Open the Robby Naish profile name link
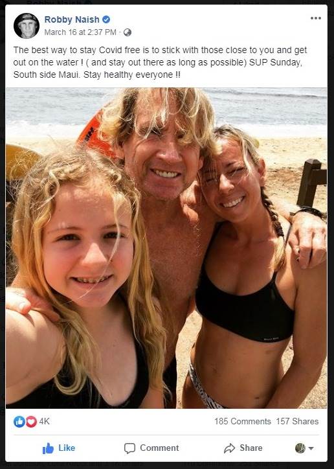This screenshot has height=469, width=334. tap(72, 19)
